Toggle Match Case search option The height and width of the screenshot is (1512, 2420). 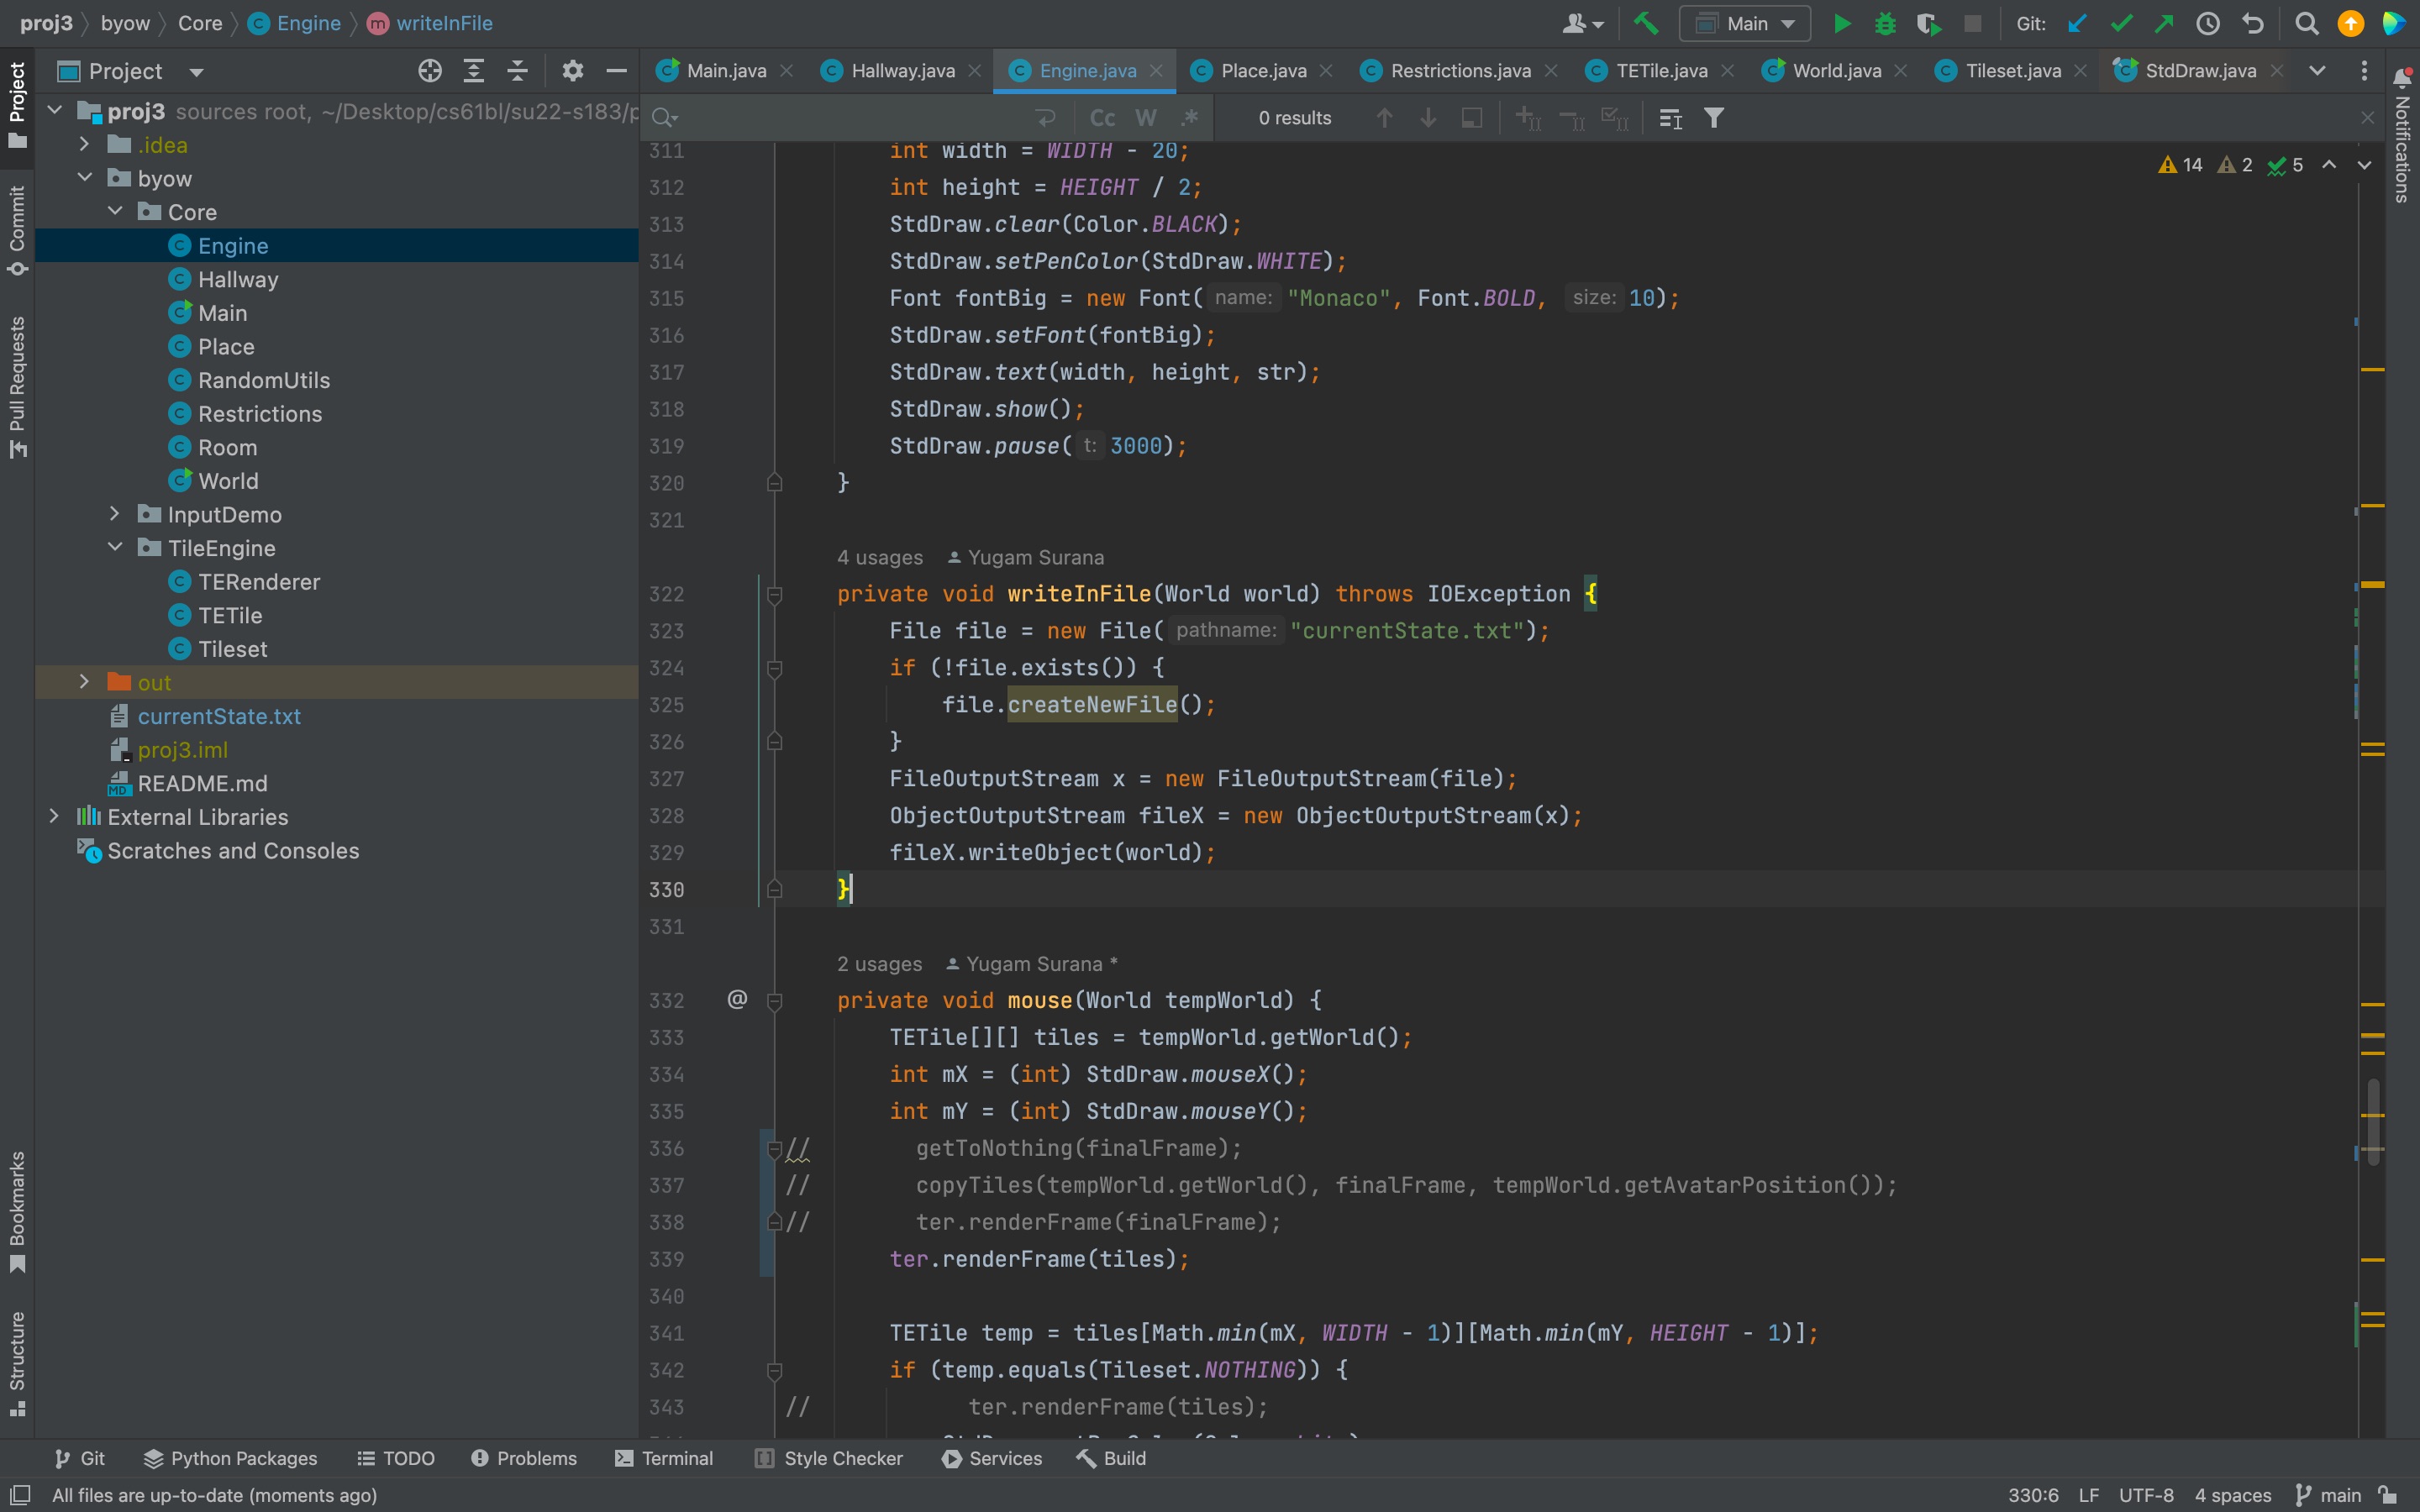tap(1102, 118)
